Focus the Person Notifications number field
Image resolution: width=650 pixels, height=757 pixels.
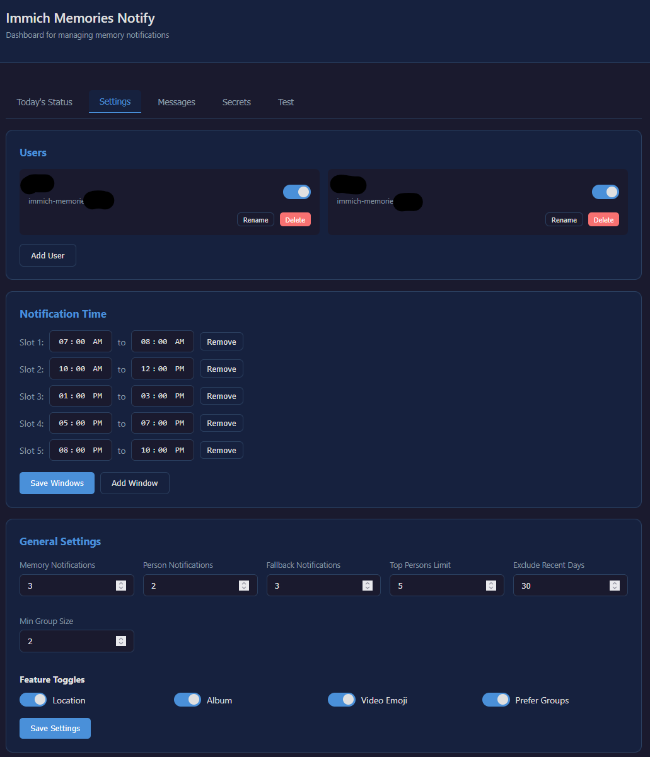[x=200, y=586]
